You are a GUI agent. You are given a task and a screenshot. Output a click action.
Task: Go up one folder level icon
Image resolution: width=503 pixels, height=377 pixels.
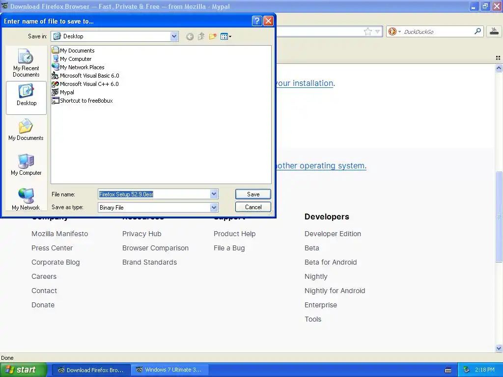tap(201, 36)
